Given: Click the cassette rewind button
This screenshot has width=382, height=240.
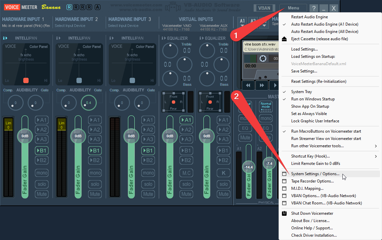Looking at the screenshot, I should tap(248, 85).
